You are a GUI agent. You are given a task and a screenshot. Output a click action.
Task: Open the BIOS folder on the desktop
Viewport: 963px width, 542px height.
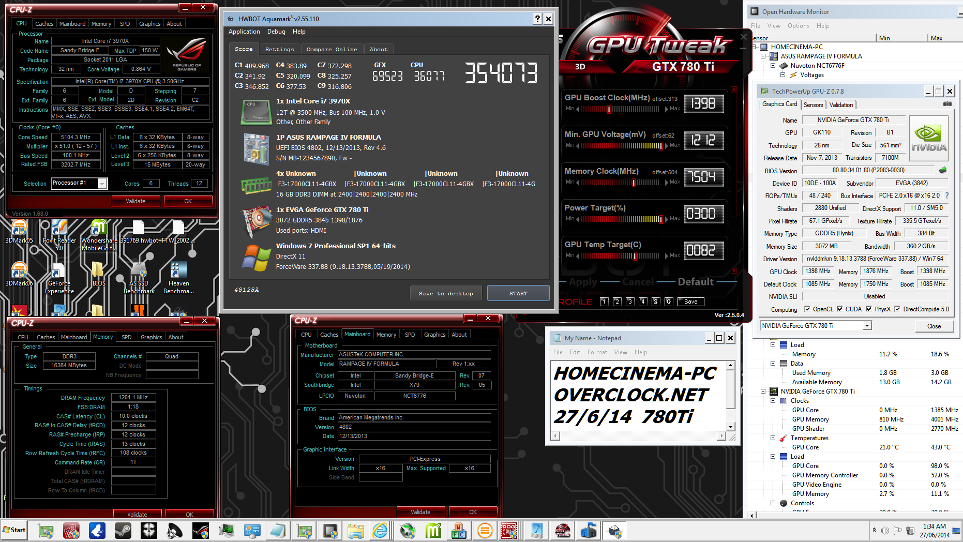point(98,274)
